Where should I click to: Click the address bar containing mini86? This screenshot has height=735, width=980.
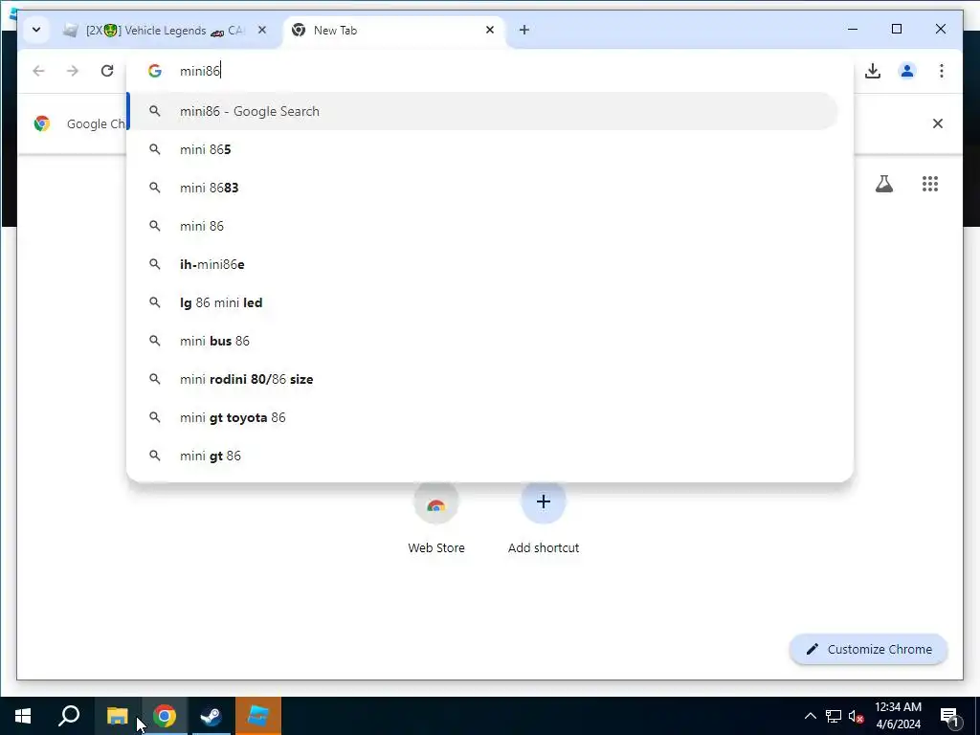coord(490,71)
